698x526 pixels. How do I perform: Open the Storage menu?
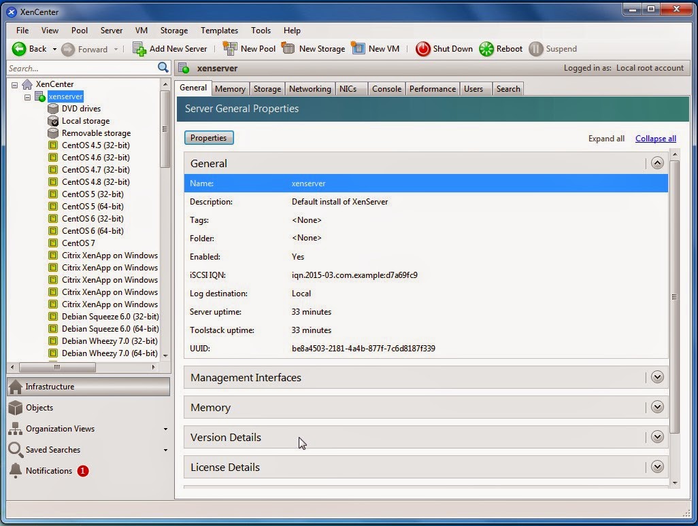[x=173, y=30]
